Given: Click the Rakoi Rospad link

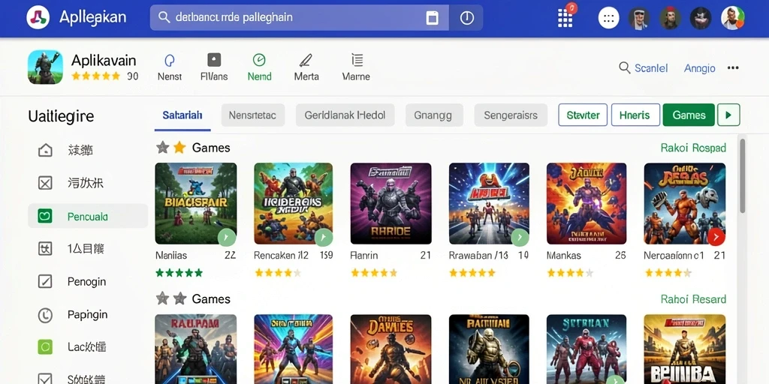Looking at the screenshot, I should point(693,148).
